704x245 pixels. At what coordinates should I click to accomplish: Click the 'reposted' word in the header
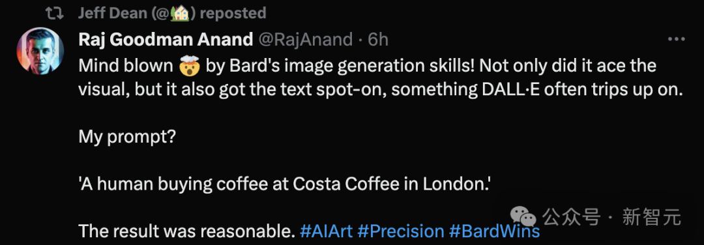[233, 13]
